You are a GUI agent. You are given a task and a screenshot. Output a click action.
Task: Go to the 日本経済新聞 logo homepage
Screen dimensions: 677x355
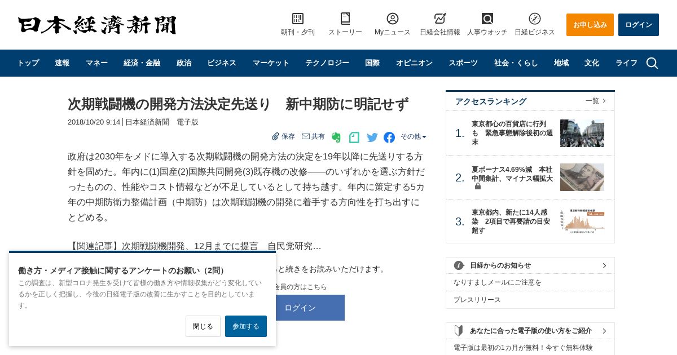click(97, 25)
